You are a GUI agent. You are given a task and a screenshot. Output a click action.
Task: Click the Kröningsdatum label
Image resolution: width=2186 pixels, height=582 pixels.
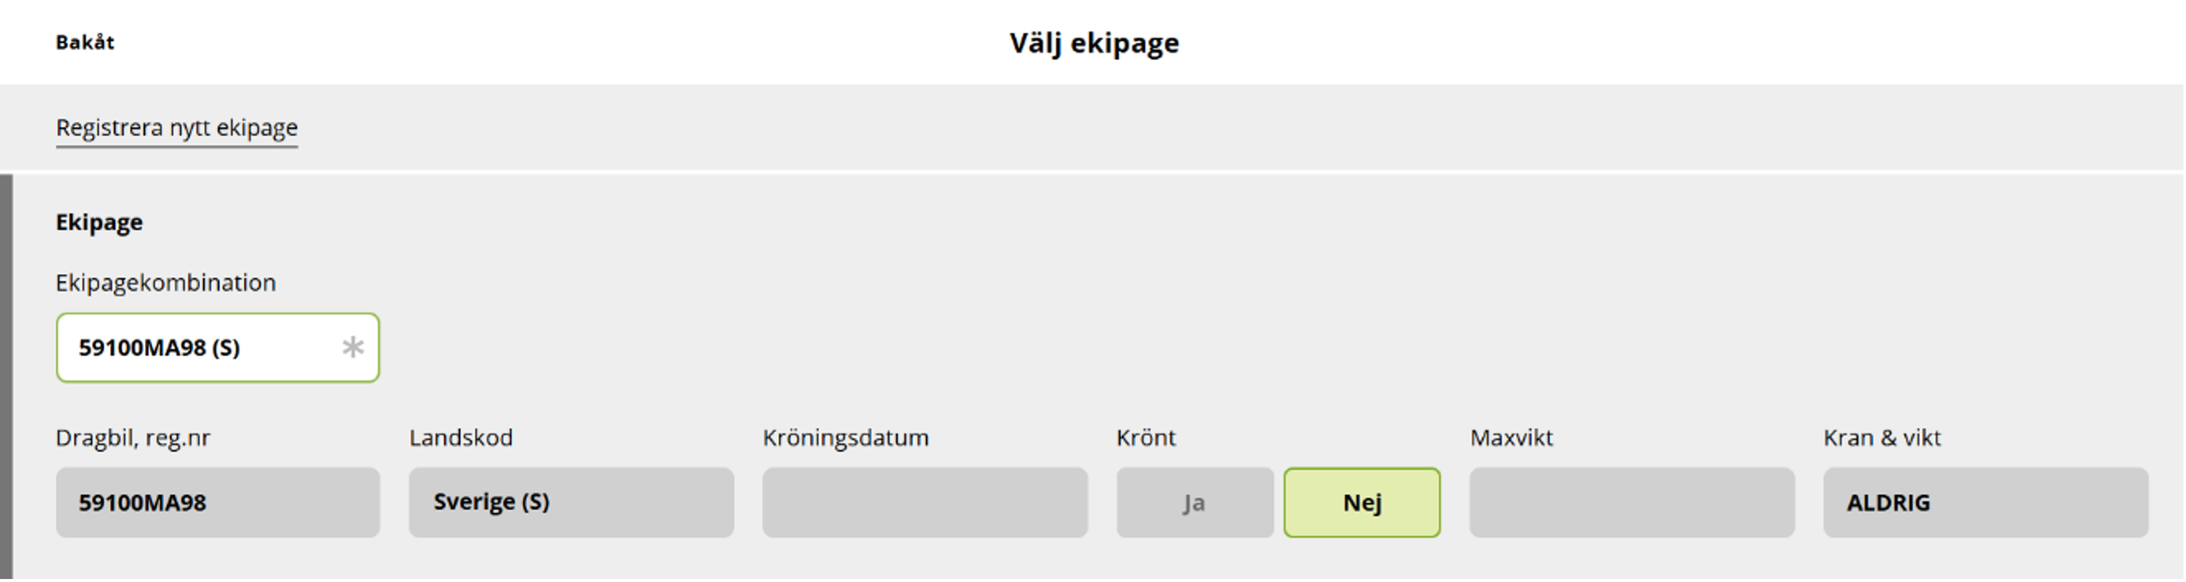(x=845, y=438)
